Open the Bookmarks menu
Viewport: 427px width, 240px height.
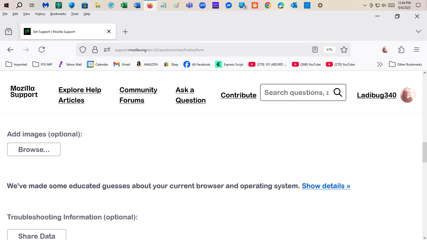58,14
